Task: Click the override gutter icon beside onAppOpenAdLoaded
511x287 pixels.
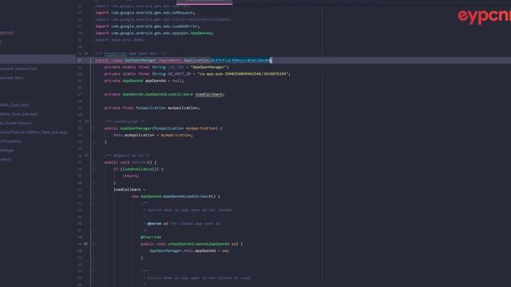Action: (x=85, y=244)
